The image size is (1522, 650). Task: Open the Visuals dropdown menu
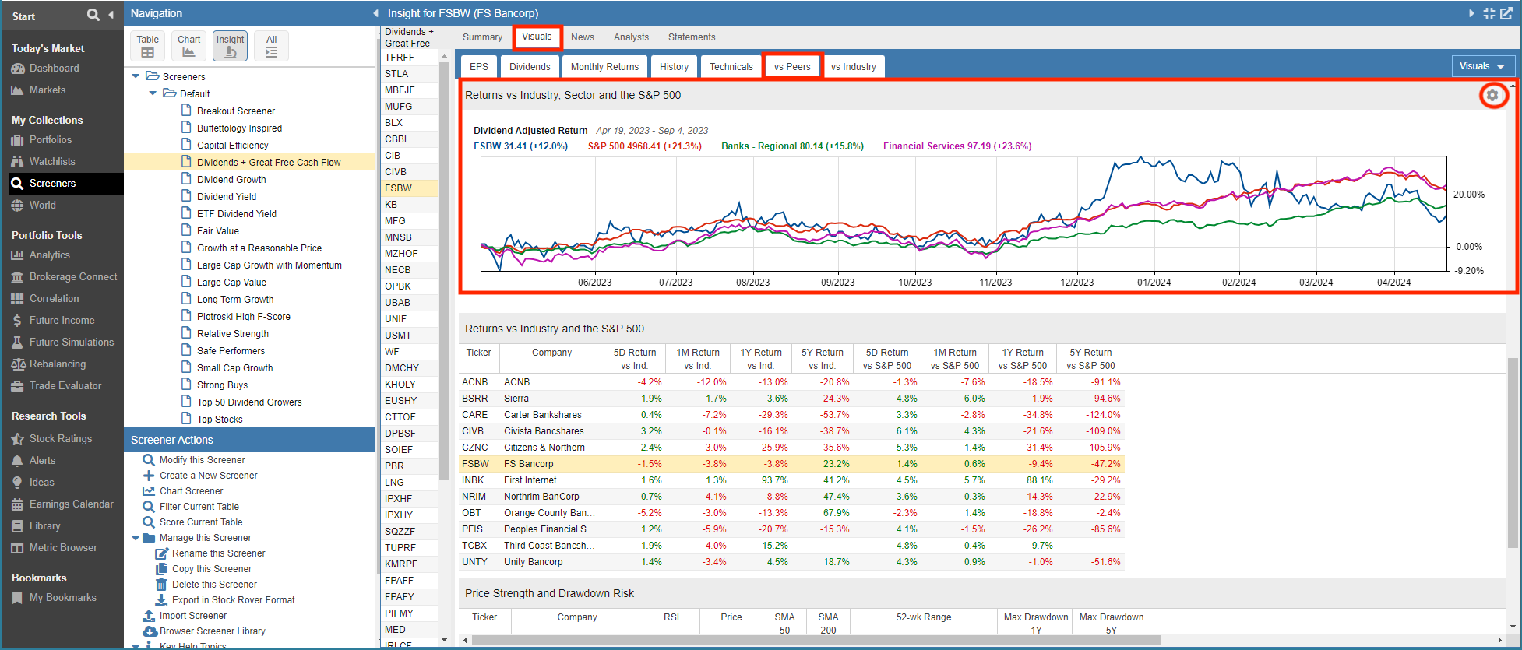click(1483, 66)
